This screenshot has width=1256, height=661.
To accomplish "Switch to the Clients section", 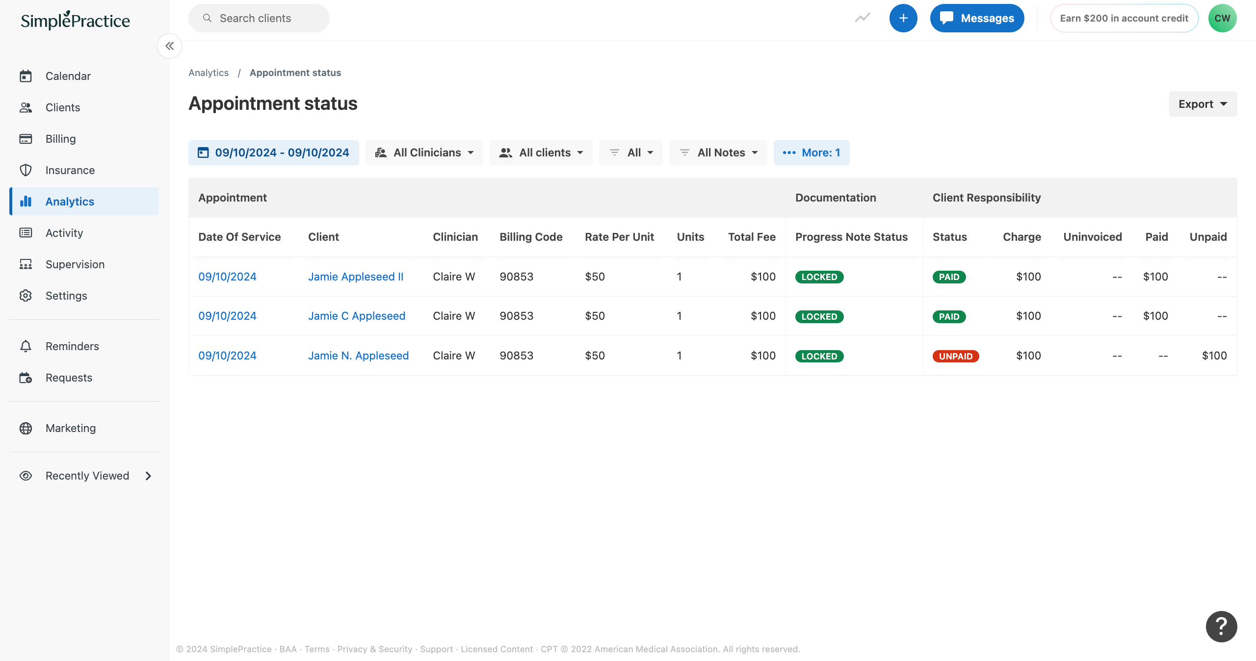I will point(63,107).
